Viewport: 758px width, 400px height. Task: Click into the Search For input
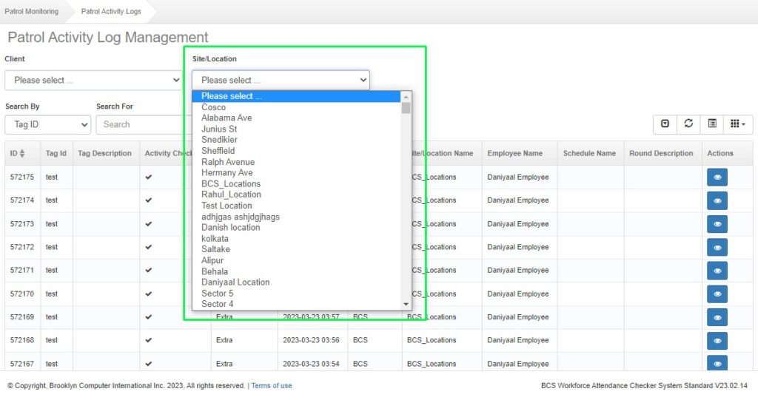(x=141, y=124)
